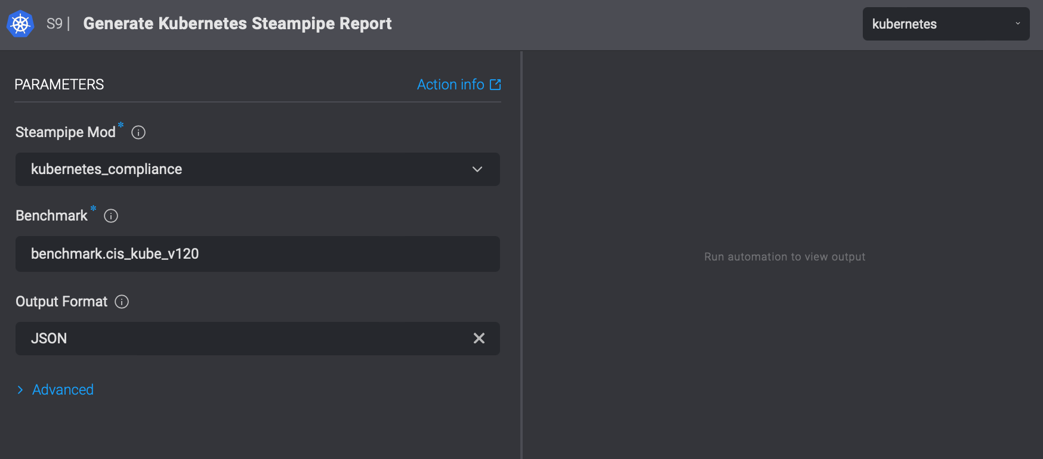Viewport: 1043px width, 459px height.
Task: Show info tooltip for Benchmark
Action: point(111,216)
